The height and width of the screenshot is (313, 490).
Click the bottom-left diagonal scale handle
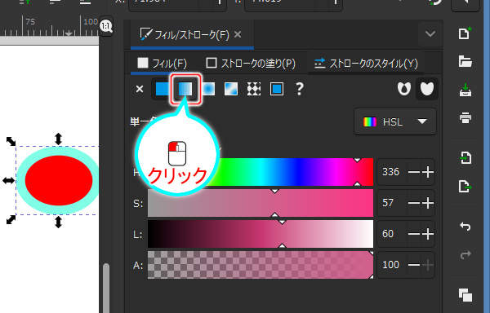click(x=11, y=219)
